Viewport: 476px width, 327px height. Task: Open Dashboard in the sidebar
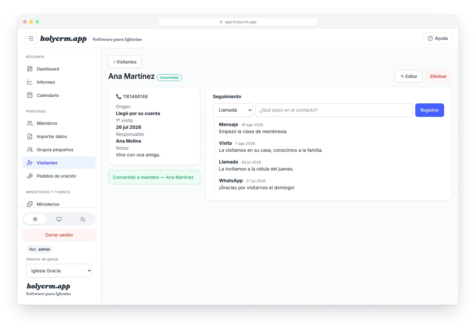pos(59,69)
